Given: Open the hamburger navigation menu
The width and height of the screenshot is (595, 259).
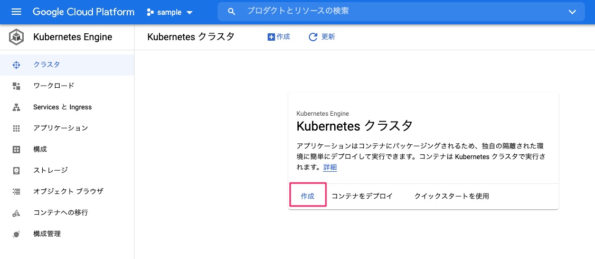Looking at the screenshot, I should click(16, 12).
